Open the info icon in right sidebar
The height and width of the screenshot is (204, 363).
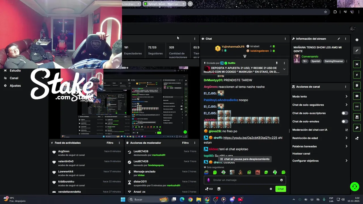click(x=357, y=40)
